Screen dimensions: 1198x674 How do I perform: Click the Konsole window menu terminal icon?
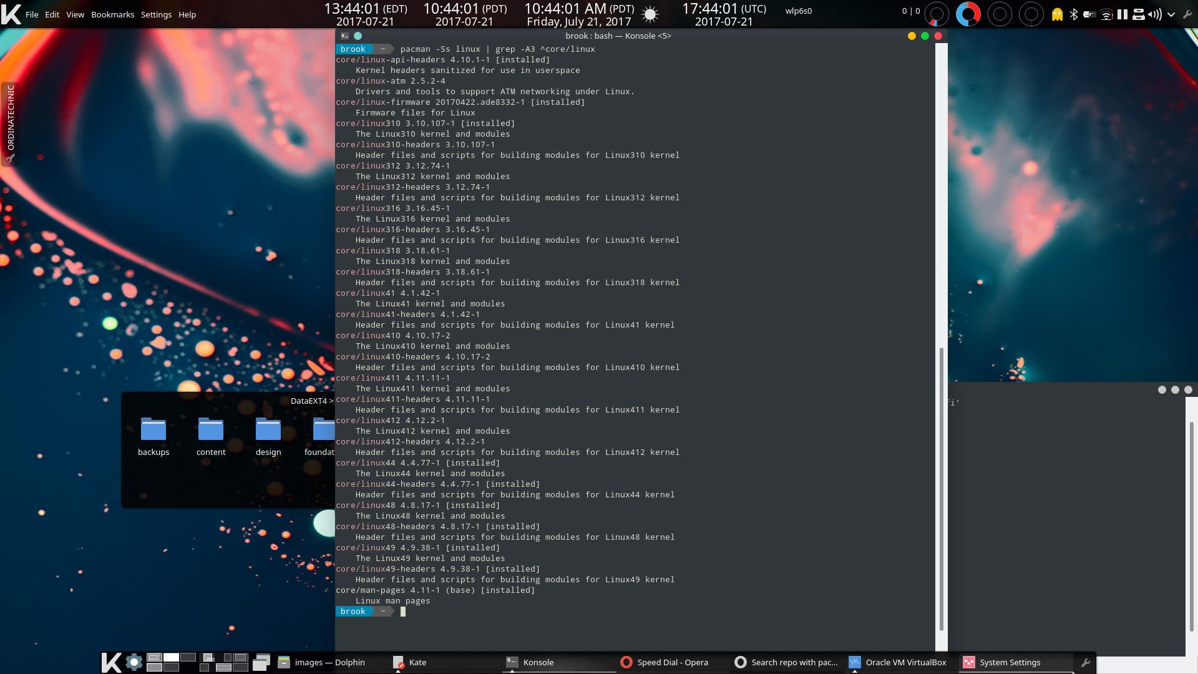[x=344, y=36]
